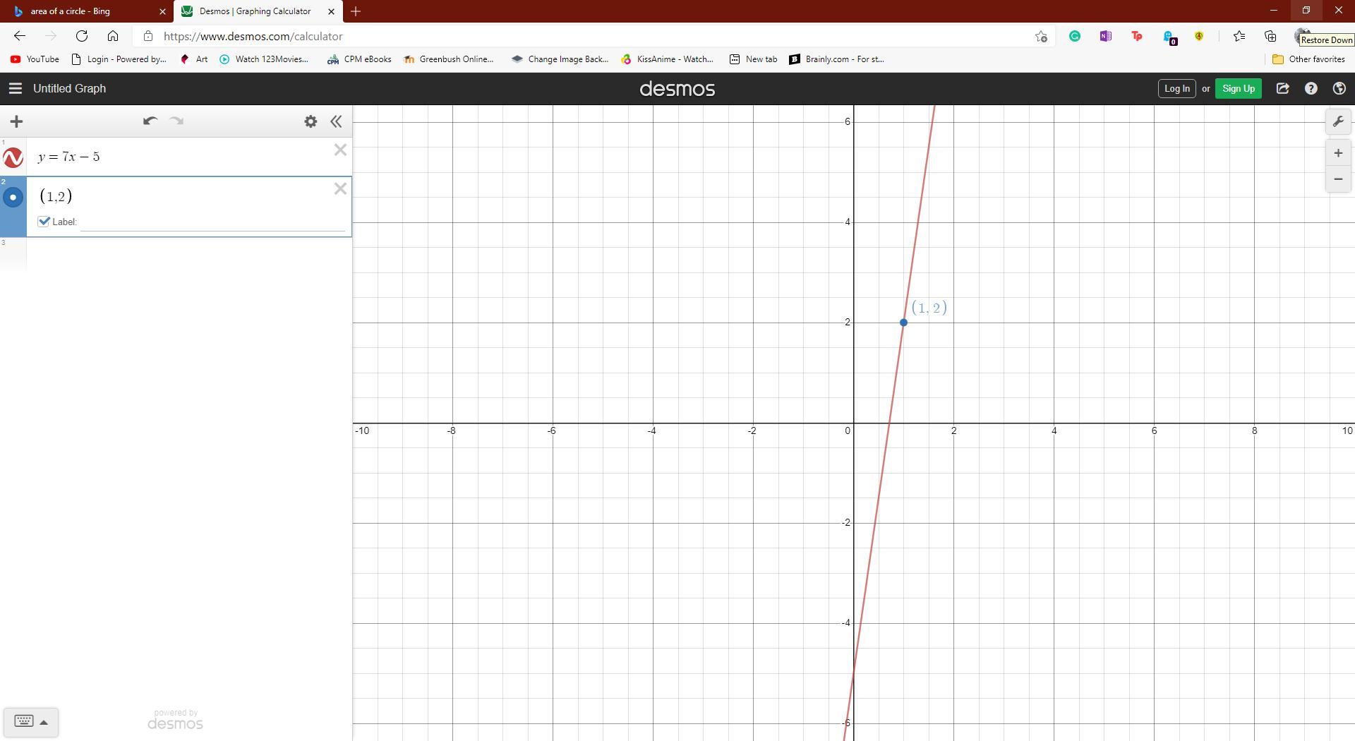Open the YouTube bookmark
This screenshot has height=741, width=1355.
(35, 59)
